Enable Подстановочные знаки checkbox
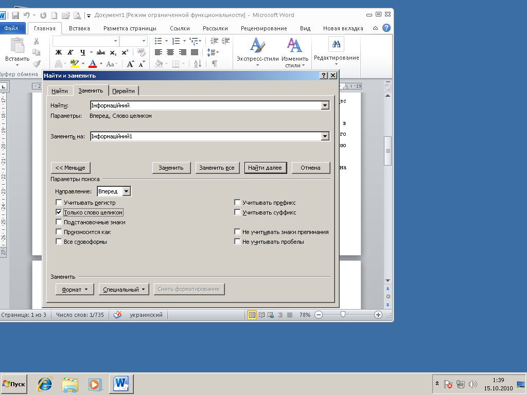 tap(59, 222)
